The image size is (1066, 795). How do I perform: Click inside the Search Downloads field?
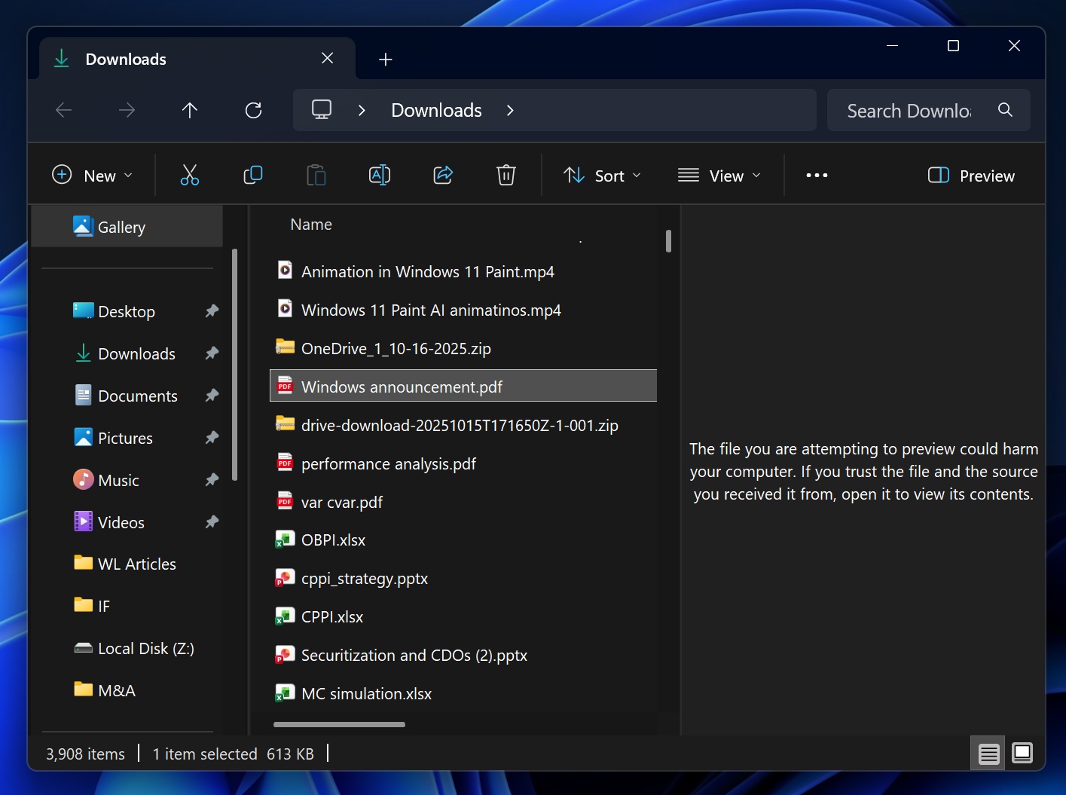[x=908, y=110]
